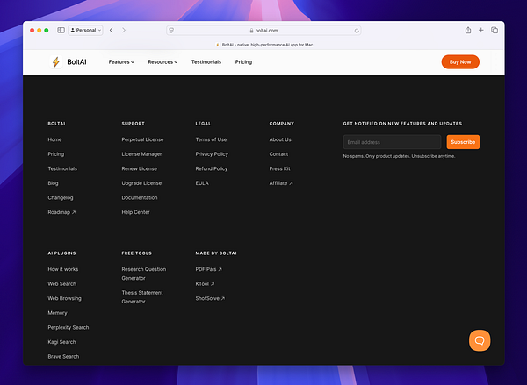Focus the Email address input field
This screenshot has height=385, width=527.
pyautogui.click(x=392, y=142)
